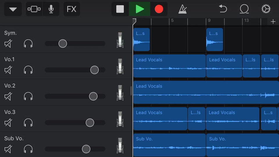Mute the Sub Vo. track
The width and height of the screenshot is (279, 157).
[8, 149]
